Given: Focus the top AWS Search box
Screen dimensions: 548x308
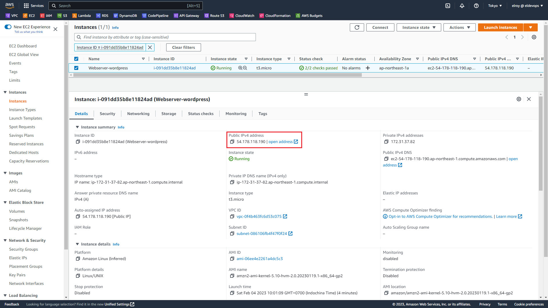Looking at the screenshot, I should click(126, 6).
